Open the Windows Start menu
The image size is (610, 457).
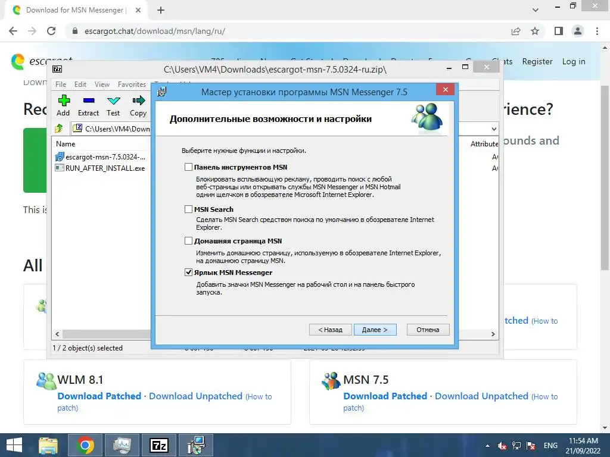click(x=14, y=445)
